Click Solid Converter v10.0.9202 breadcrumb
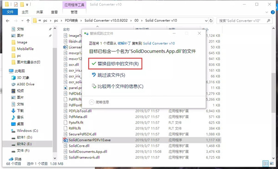The height and width of the screenshot is (169, 278). point(106,20)
